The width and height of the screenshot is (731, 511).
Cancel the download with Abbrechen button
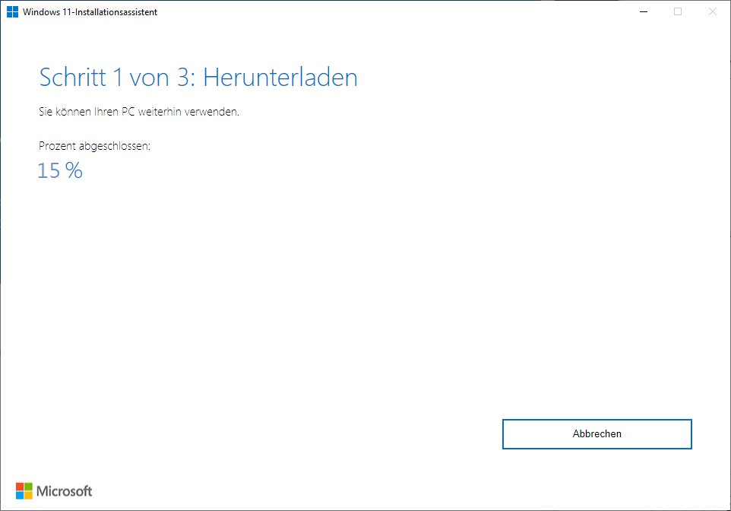coord(597,434)
